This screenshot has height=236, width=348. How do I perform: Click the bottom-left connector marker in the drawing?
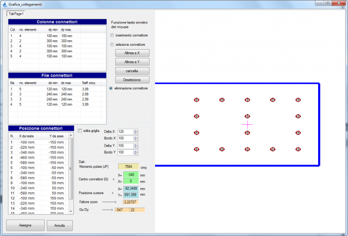(197, 149)
